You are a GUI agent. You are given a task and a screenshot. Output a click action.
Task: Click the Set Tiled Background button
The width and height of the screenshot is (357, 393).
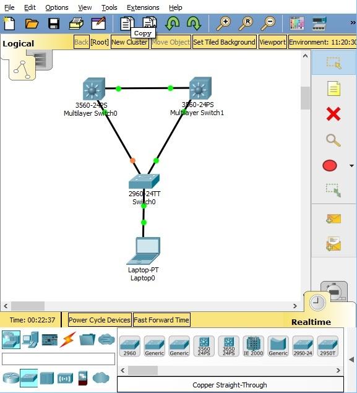[224, 42]
